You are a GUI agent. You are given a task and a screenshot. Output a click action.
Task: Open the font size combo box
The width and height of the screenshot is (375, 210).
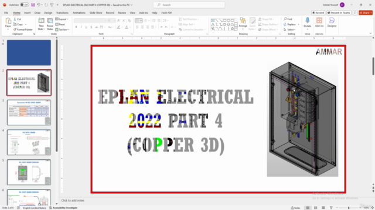tap(111, 21)
